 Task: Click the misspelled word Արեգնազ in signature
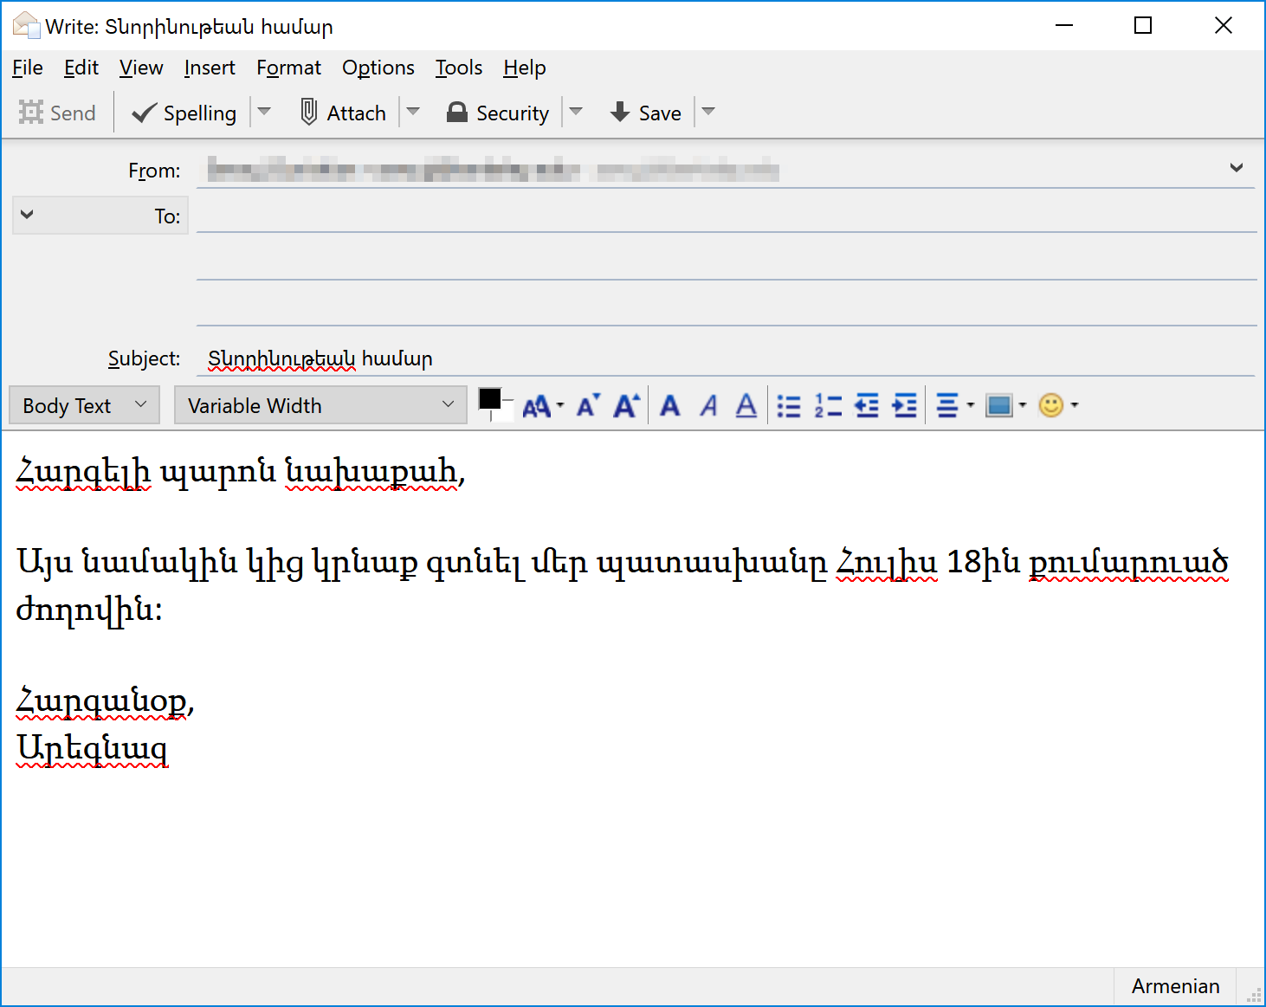(x=93, y=747)
